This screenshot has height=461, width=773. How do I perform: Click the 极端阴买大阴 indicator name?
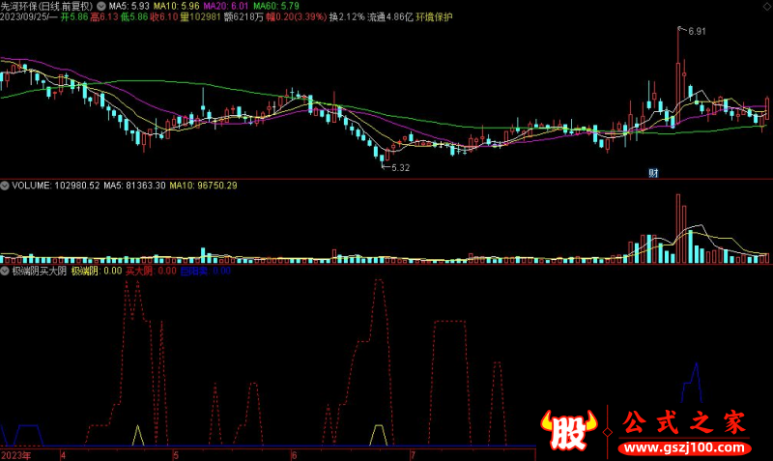(x=40, y=271)
